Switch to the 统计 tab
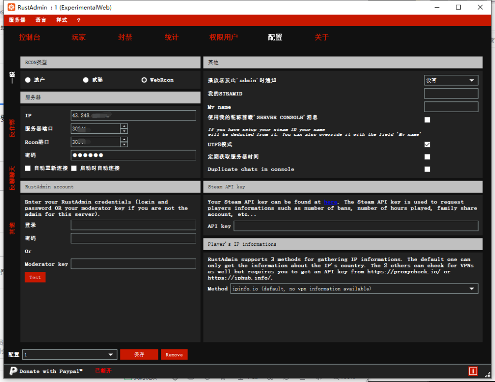 172,37
